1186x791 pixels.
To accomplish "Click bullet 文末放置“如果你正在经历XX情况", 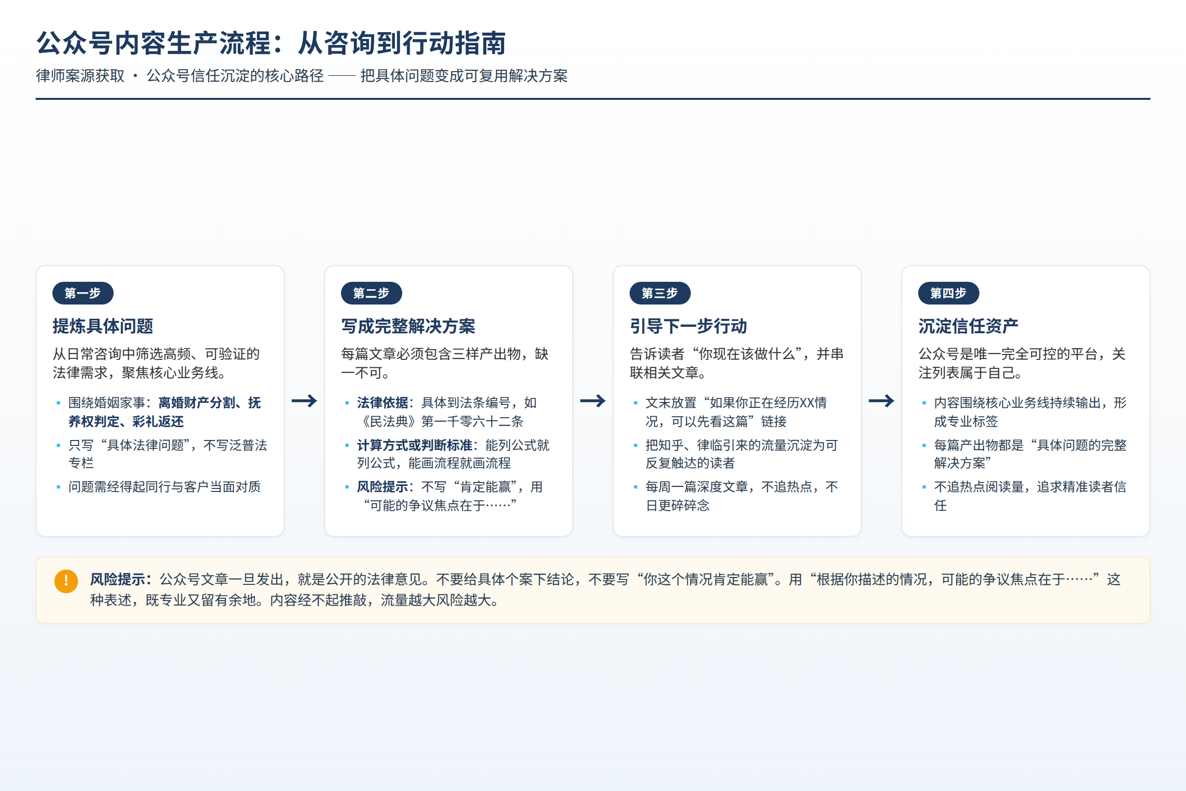I will pos(736,412).
